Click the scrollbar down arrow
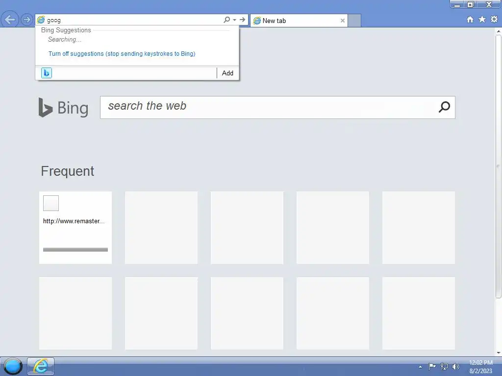This screenshot has height=376, width=502. pyautogui.click(x=499, y=353)
